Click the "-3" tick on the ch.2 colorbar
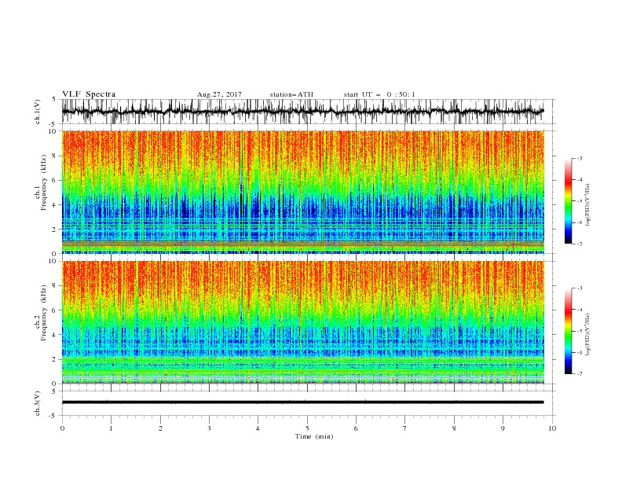The height and width of the screenshot is (481, 622). [x=580, y=288]
